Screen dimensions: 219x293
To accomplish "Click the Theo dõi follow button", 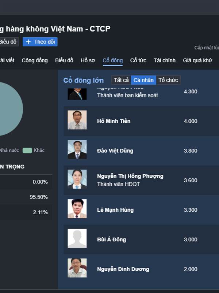I will 40,42.
